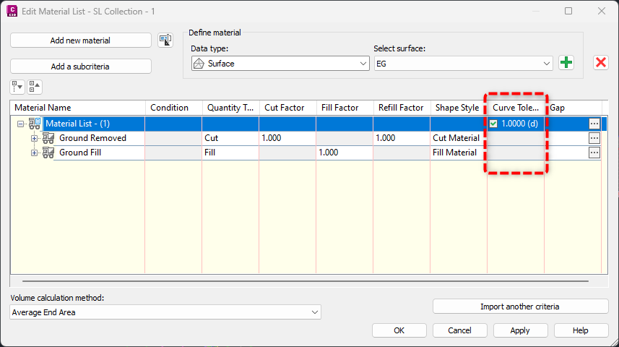Open the Volume calculation method dropdown

[x=165, y=312]
